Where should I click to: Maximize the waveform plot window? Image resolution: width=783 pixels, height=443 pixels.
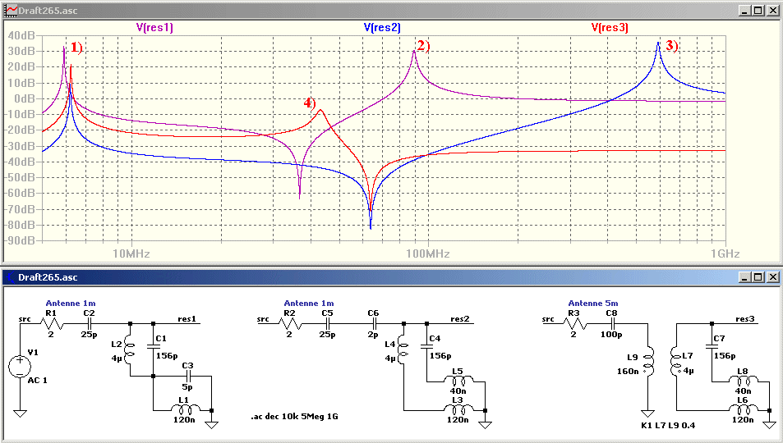click(x=758, y=10)
